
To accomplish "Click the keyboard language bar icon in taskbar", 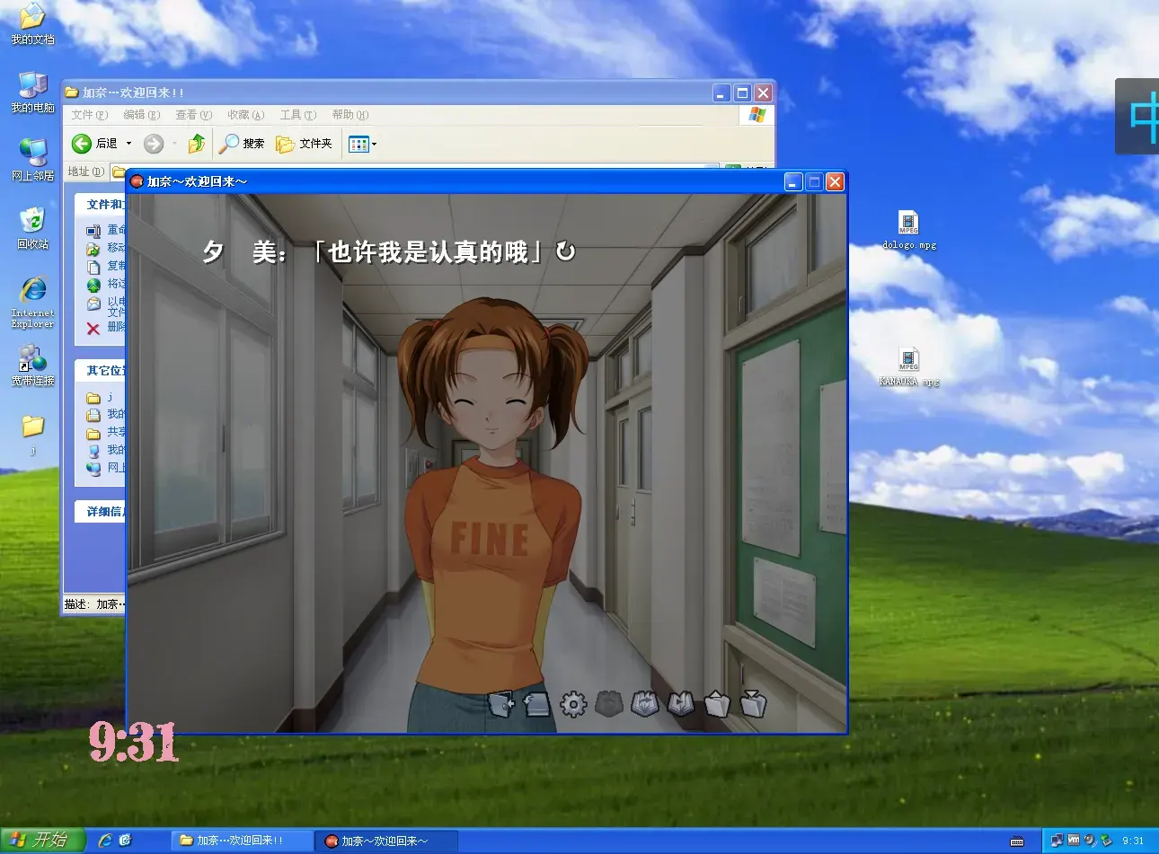I will [x=1017, y=841].
